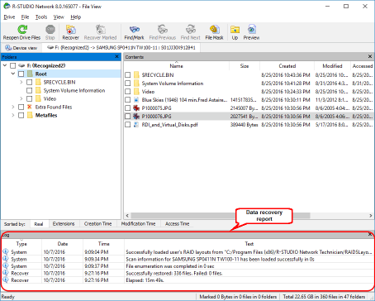Open the Drive menu
Viewport: 375px width, 301px height.
point(9,17)
